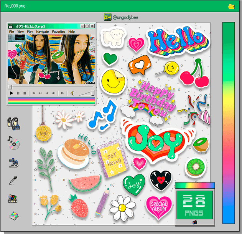Select the party hat confetti sticker
This screenshot has height=234, width=242.
click(194, 110)
